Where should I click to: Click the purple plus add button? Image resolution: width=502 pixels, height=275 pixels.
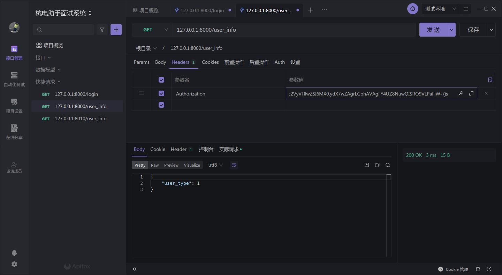click(116, 30)
